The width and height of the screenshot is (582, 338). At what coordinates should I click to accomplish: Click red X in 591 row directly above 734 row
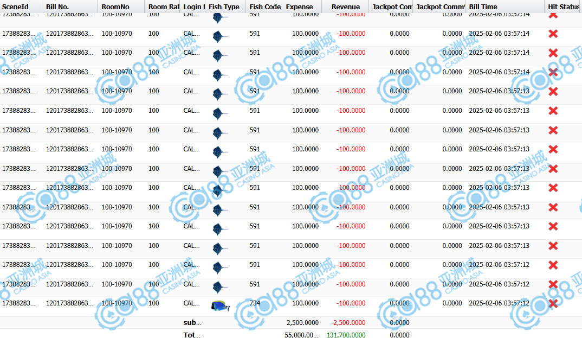tap(553, 284)
